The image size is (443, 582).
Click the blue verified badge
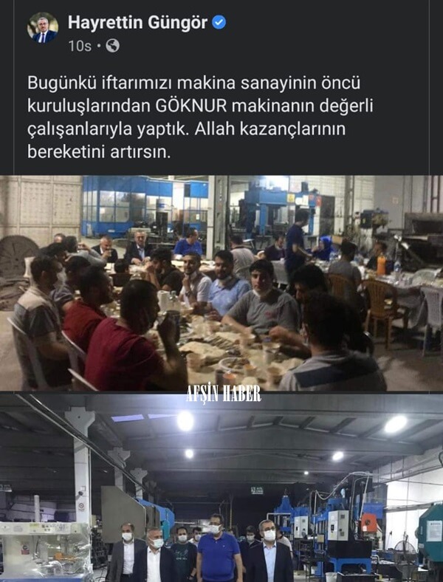coord(219,23)
